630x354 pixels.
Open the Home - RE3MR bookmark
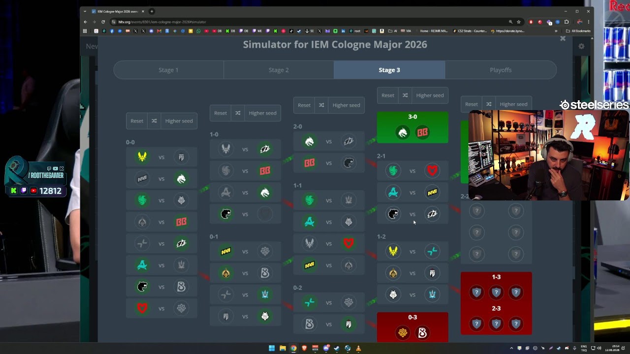point(432,31)
